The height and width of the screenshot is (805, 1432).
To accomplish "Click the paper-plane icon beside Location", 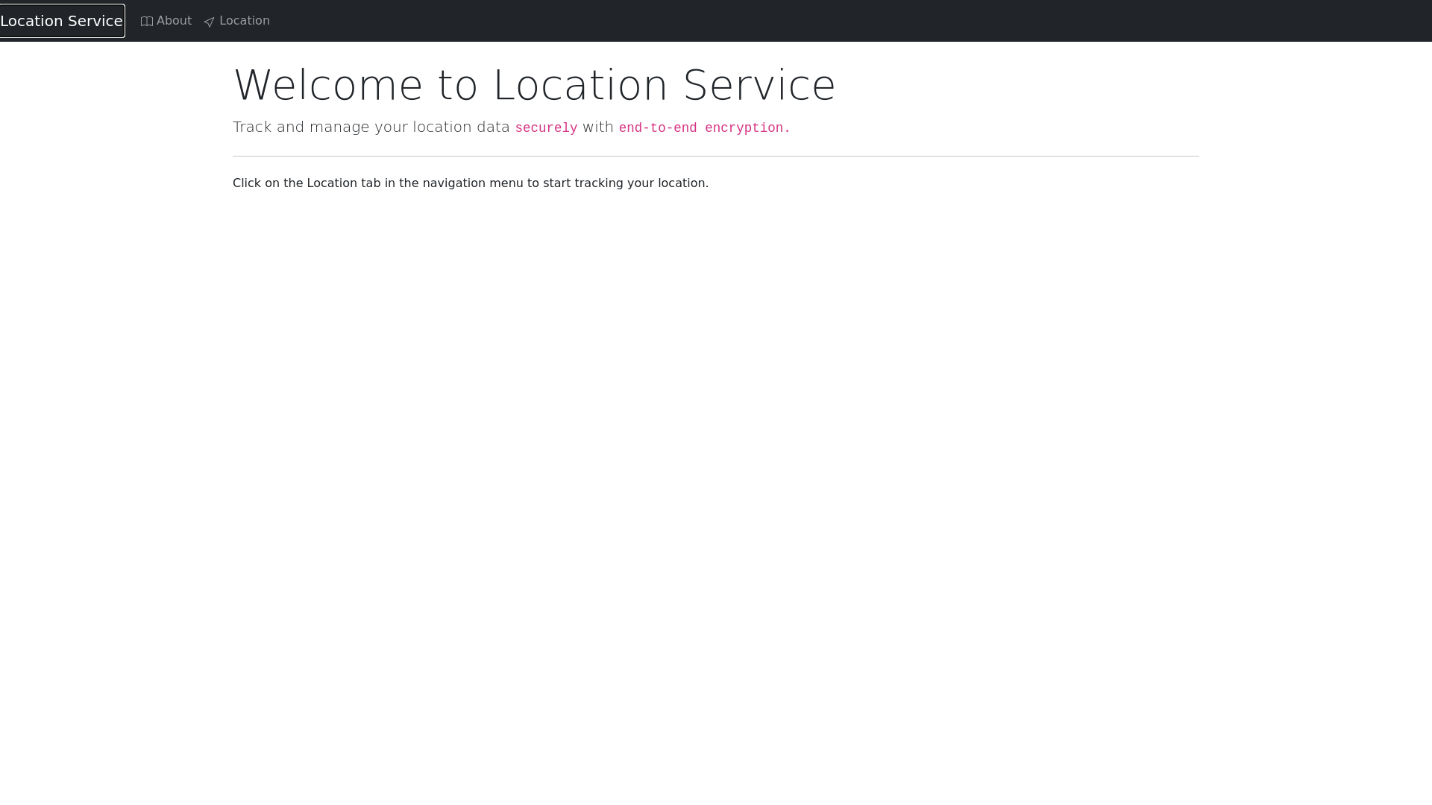I will (x=210, y=22).
